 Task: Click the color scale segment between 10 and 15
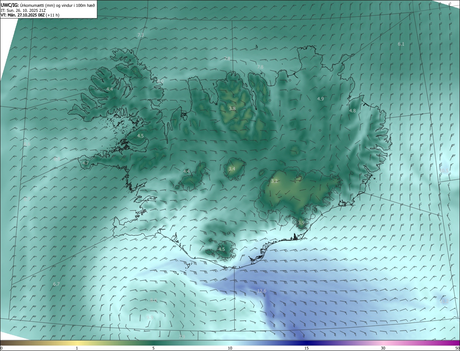[x=268, y=343]
